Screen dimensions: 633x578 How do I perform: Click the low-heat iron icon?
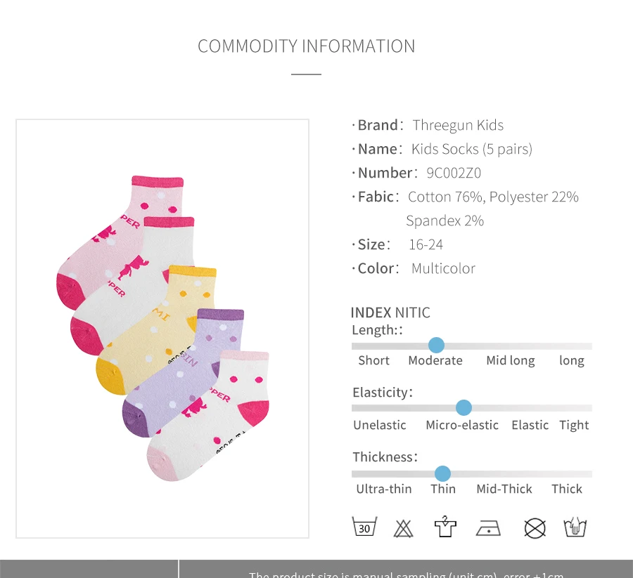click(488, 528)
